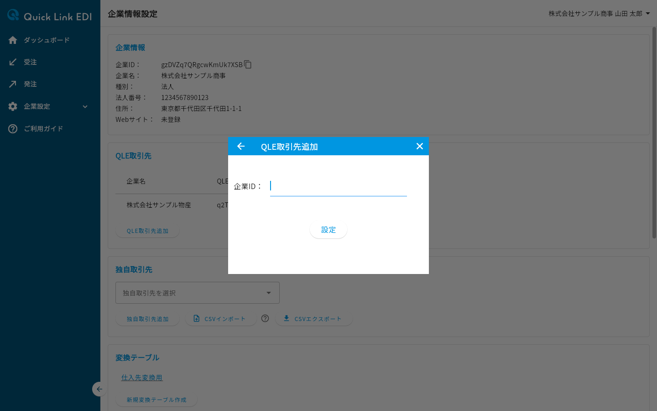Click the QLE取引先 section heading

pos(133,156)
